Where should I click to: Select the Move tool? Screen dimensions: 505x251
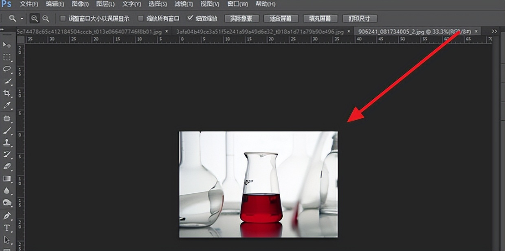point(7,45)
